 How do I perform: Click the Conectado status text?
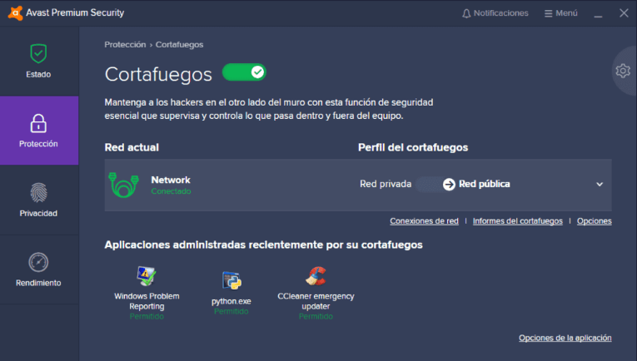pos(171,191)
